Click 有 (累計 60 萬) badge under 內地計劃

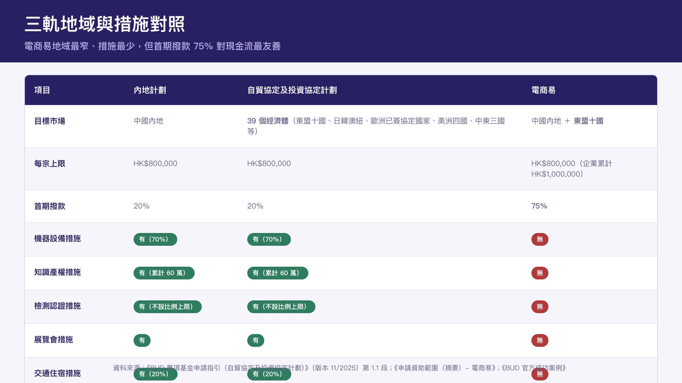(164, 273)
